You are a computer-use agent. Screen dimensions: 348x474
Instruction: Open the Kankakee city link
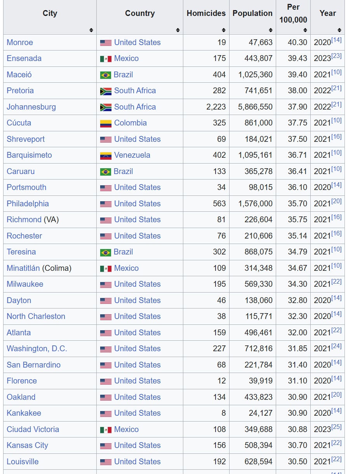tap(24, 413)
